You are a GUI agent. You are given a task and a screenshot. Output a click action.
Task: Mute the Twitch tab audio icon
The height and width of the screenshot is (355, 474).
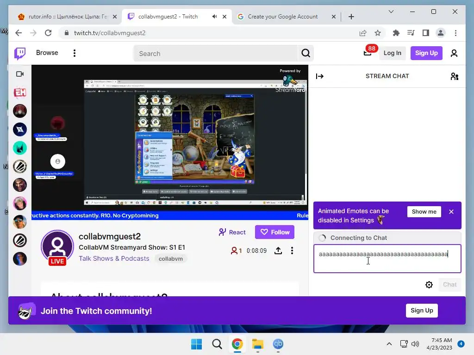(x=214, y=17)
